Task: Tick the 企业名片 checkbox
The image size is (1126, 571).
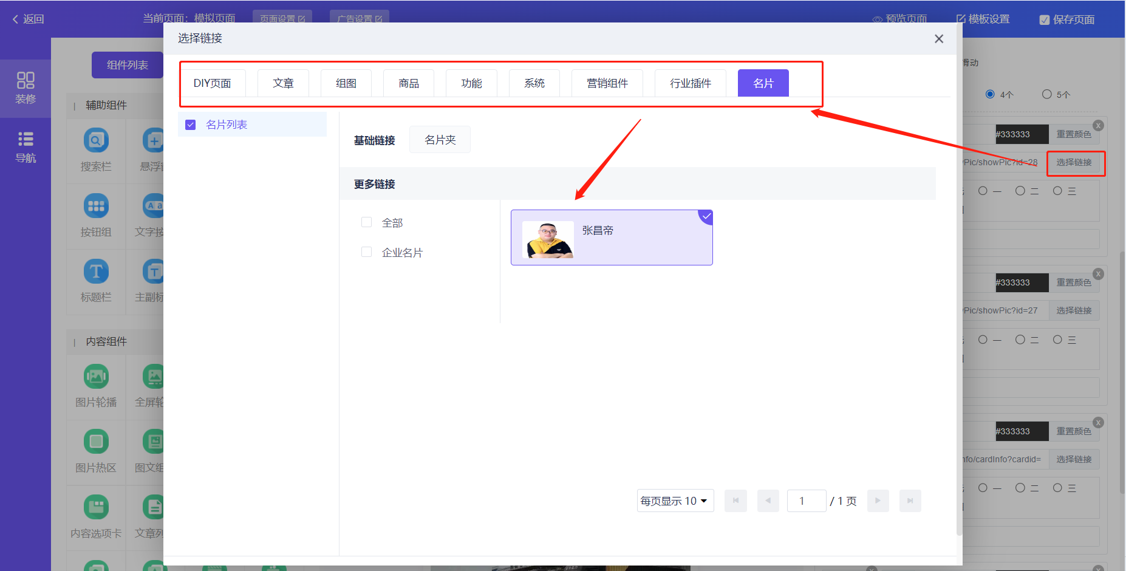Action: coord(366,252)
